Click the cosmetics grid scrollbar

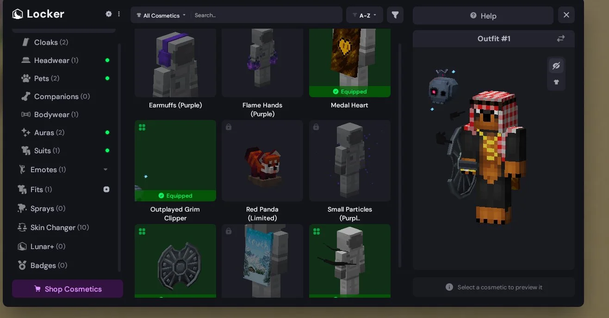[x=400, y=155]
